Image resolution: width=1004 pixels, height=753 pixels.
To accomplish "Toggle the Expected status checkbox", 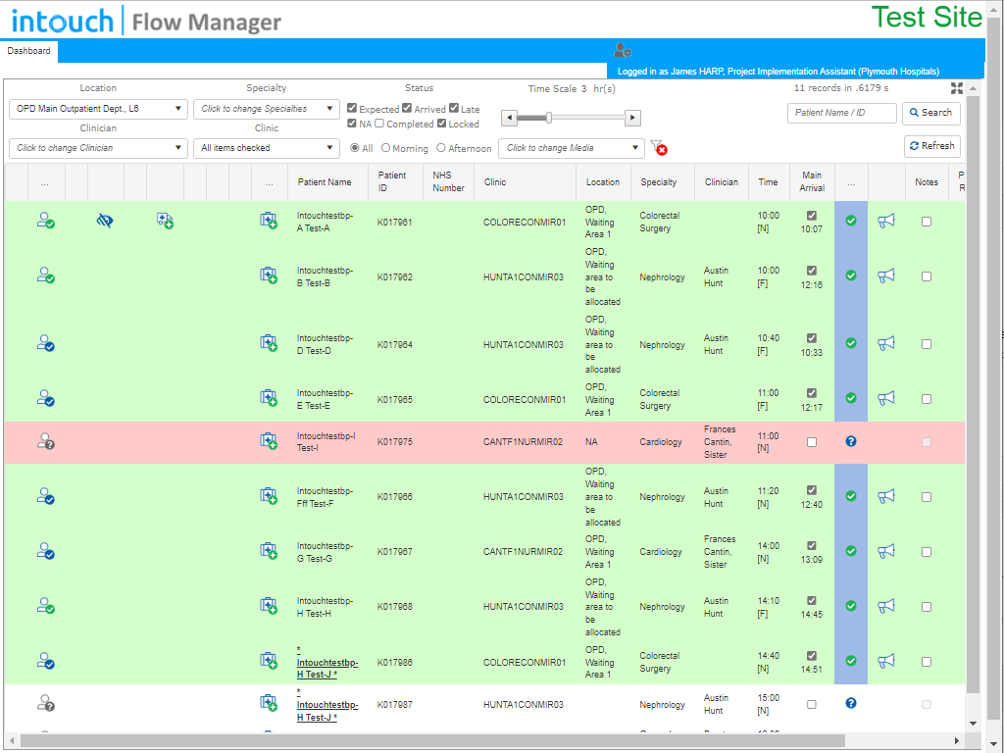I will tap(352, 108).
